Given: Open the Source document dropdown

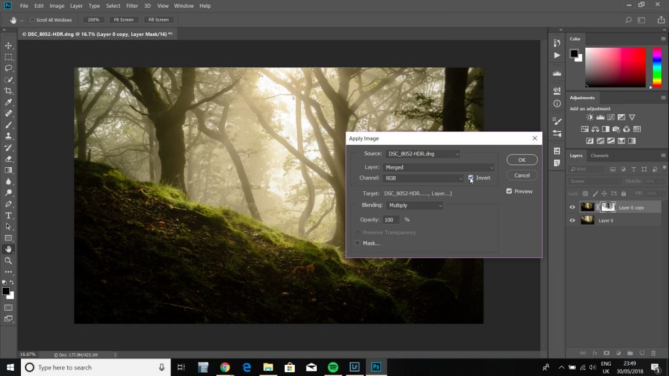Looking at the screenshot, I should pyautogui.click(x=422, y=154).
